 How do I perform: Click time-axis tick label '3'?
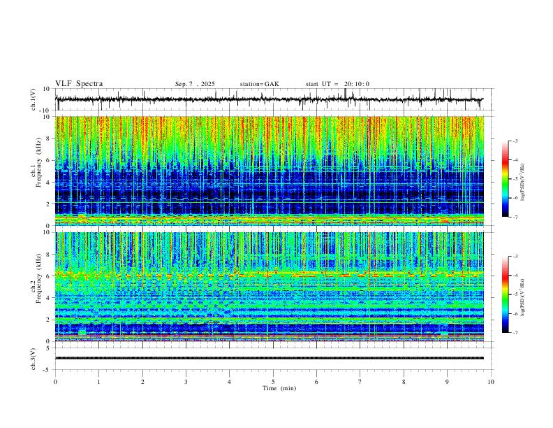tap(186, 382)
